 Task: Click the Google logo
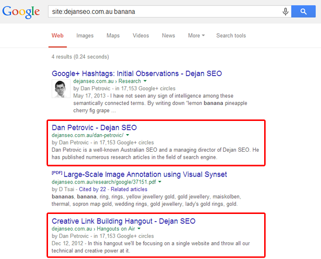click(21, 12)
